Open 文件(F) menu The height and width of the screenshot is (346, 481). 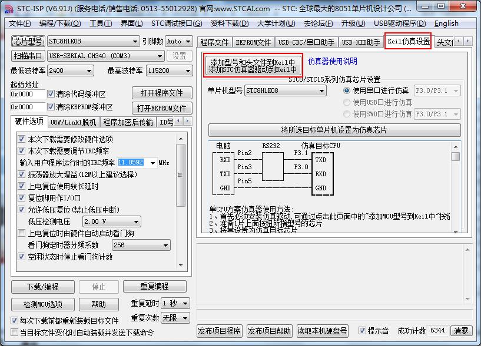coord(19,23)
